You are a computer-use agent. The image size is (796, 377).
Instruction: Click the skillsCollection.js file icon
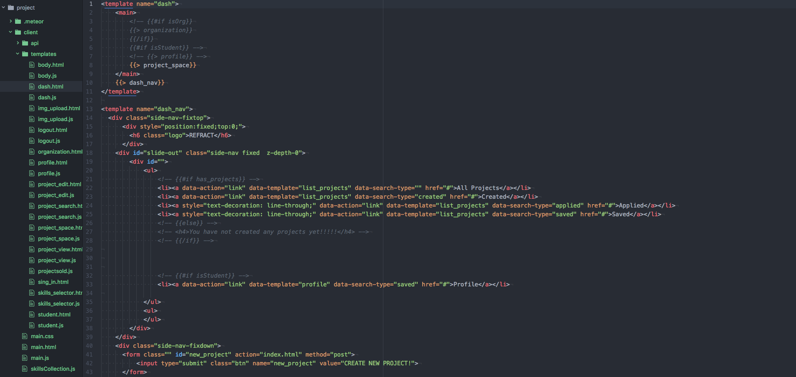point(25,369)
